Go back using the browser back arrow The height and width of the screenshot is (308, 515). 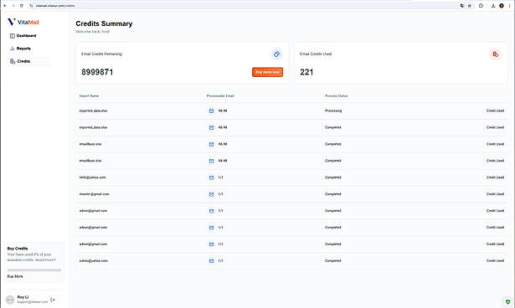point(5,6)
